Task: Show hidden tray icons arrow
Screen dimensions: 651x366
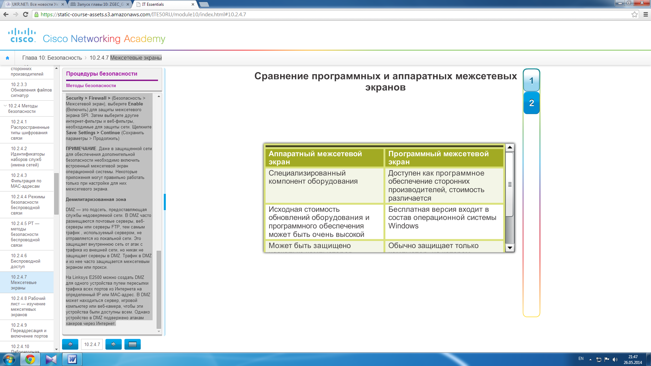Action: [590, 360]
